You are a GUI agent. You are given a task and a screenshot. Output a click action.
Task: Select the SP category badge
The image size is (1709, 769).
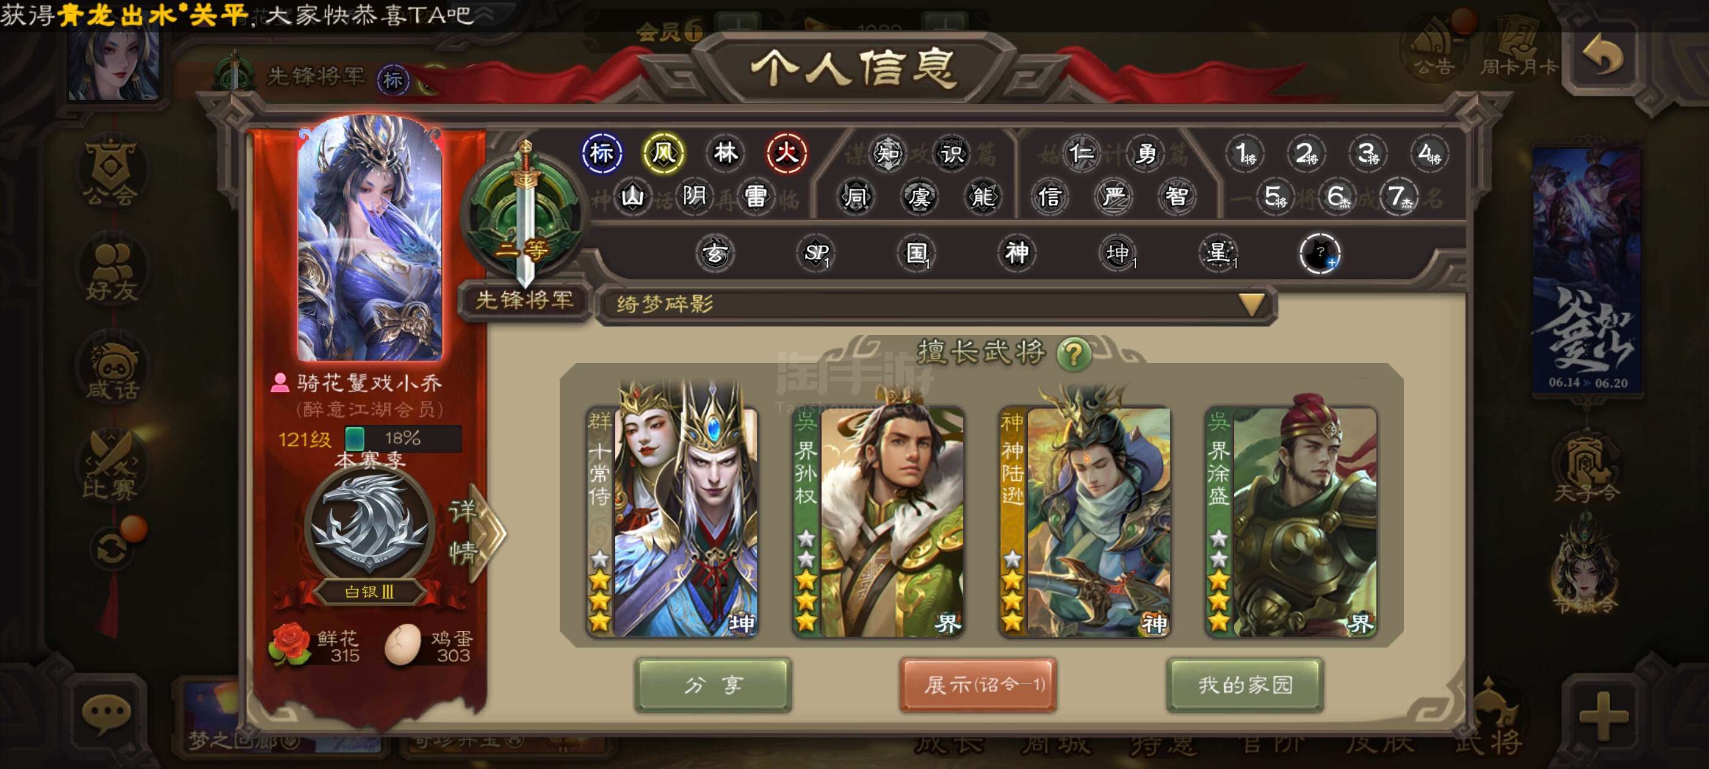pos(815,253)
